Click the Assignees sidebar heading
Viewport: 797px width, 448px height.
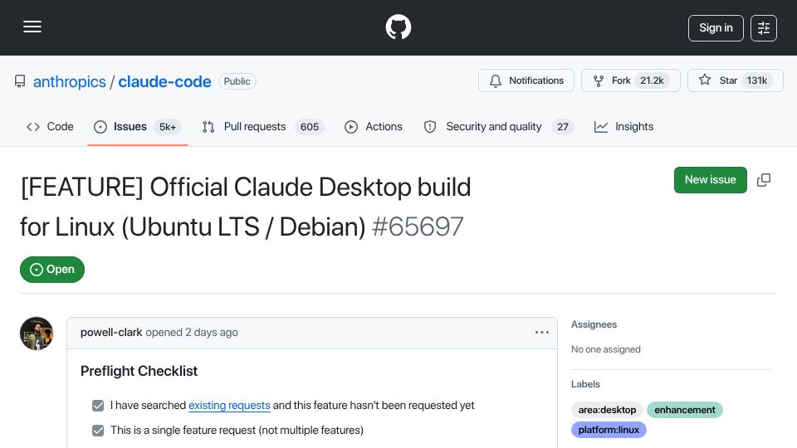pos(594,324)
